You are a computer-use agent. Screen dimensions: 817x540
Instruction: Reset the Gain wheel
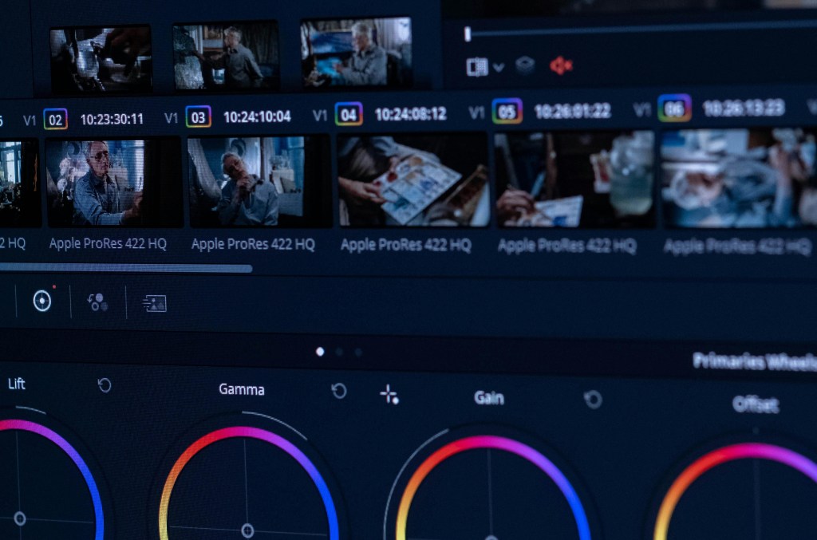coord(592,399)
